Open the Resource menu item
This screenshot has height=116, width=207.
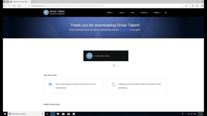[144, 13]
